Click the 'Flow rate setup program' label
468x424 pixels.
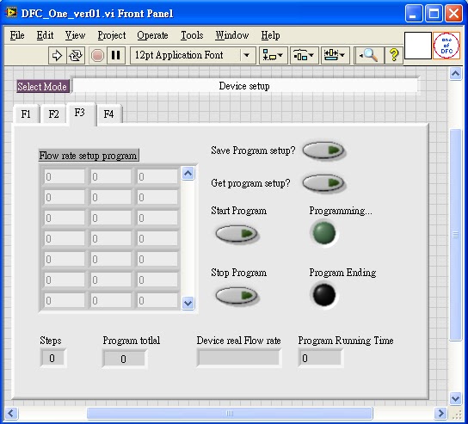pos(89,156)
